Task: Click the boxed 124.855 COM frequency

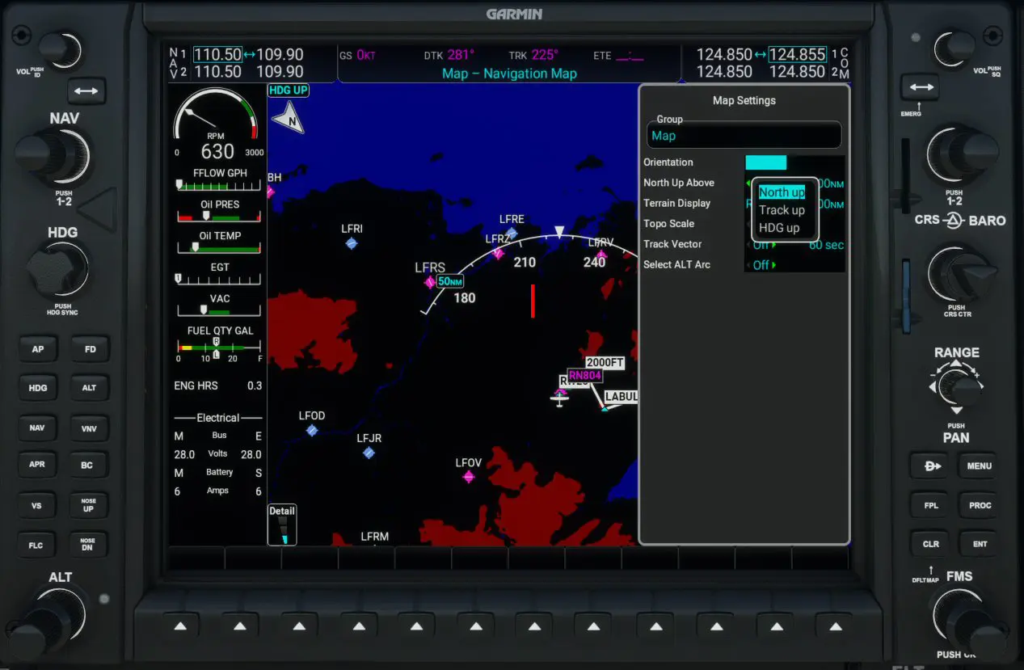Action: coord(797,55)
